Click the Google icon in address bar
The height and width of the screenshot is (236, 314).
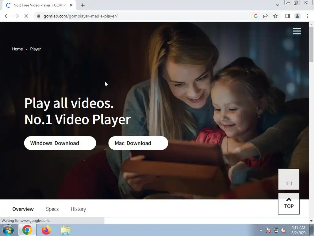pos(255,16)
